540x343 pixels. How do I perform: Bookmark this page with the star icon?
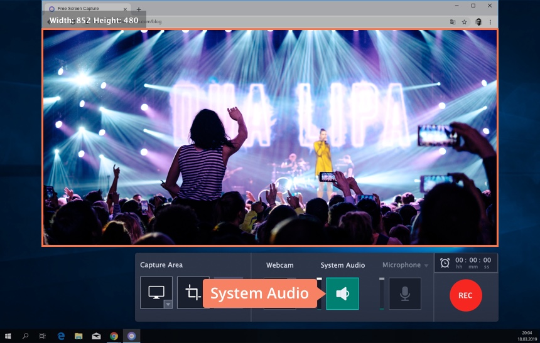click(464, 22)
